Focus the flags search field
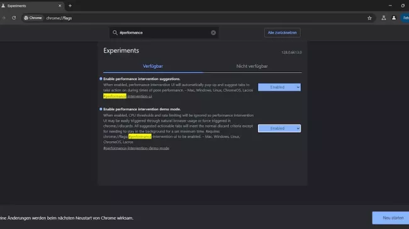Screen dimensions: 409x229 pyautogui.click(x=164, y=33)
